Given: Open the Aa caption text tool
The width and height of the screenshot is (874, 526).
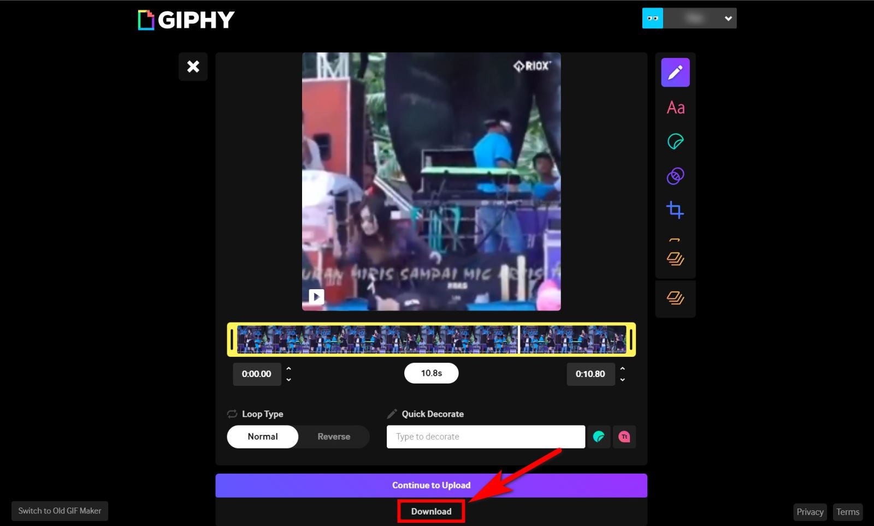Looking at the screenshot, I should pos(675,107).
